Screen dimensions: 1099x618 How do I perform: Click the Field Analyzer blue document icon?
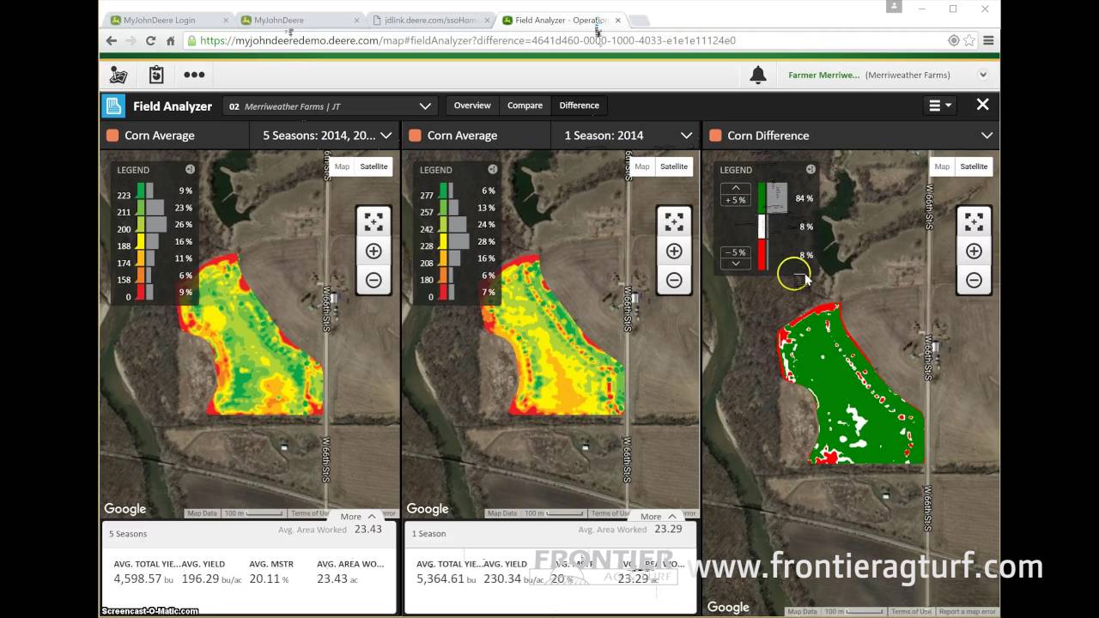(x=113, y=106)
